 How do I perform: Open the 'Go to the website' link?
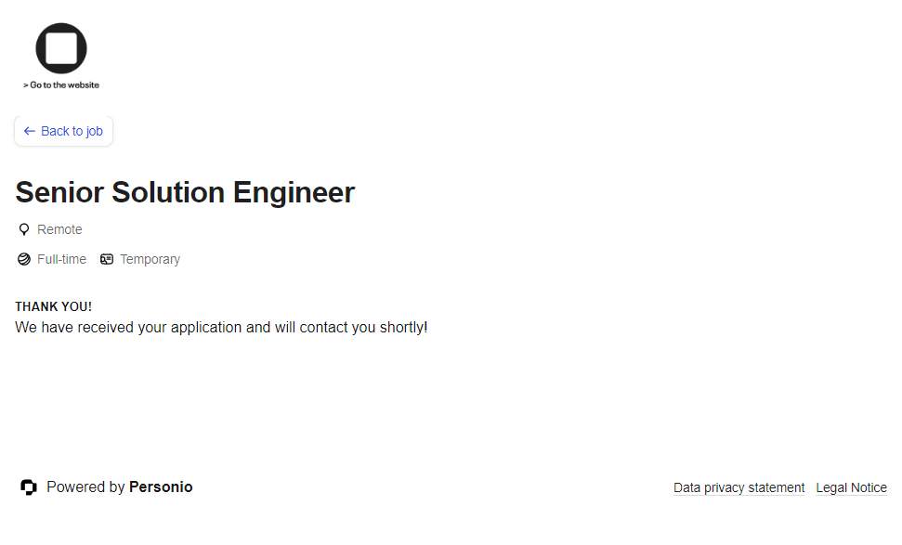pyautogui.click(x=61, y=85)
